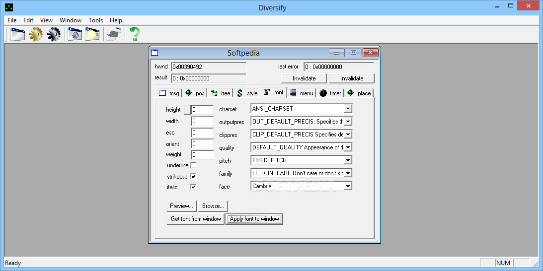543x271 pixels.
Task: Uncheck the italic checkbox
Action: click(193, 187)
